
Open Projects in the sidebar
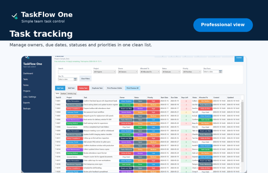(x=27, y=91)
